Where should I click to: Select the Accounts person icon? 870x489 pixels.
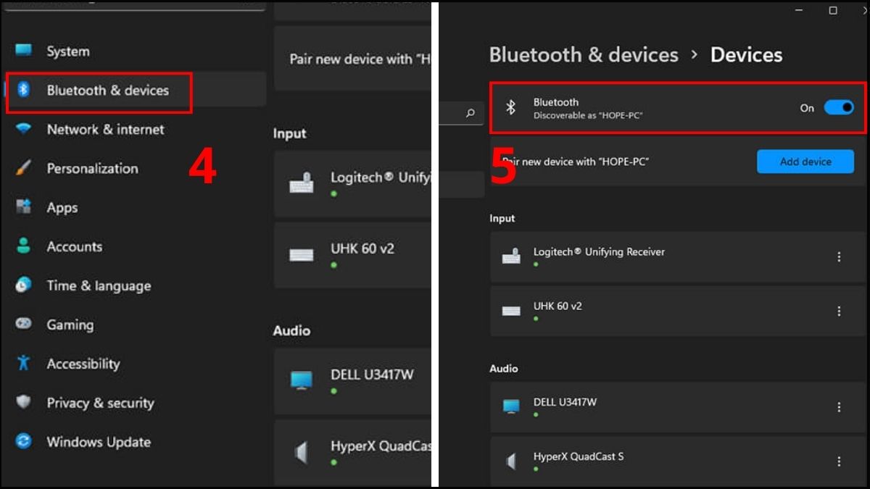coord(22,246)
